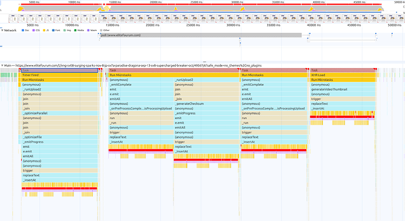Click the Wasm legend entry

click(x=92, y=30)
